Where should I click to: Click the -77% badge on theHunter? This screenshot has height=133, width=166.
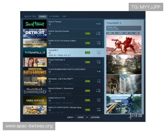pyautogui.click(x=87, y=81)
